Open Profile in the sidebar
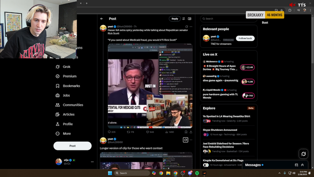 [x=64, y=124]
